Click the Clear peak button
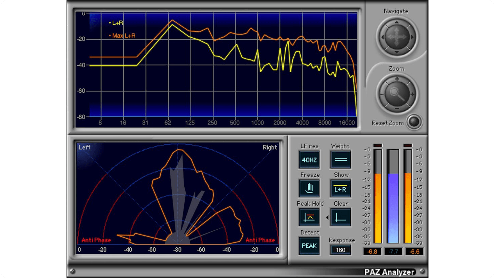This screenshot has width=495, height=278. (341, 218)
